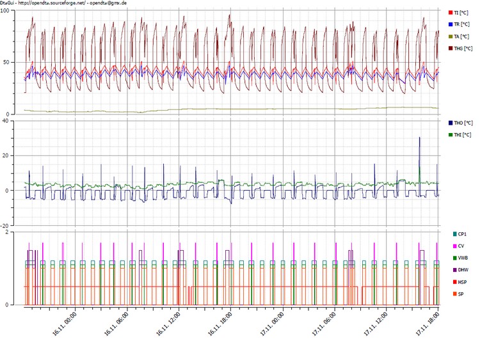The image size is (480, 339).
Task: Select the 17.11. 06:00 time axis label
Action: [x=324, y=322]
